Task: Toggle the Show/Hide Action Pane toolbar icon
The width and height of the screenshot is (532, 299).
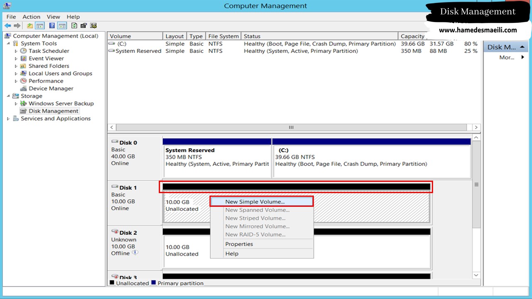Action: (62, 26)
